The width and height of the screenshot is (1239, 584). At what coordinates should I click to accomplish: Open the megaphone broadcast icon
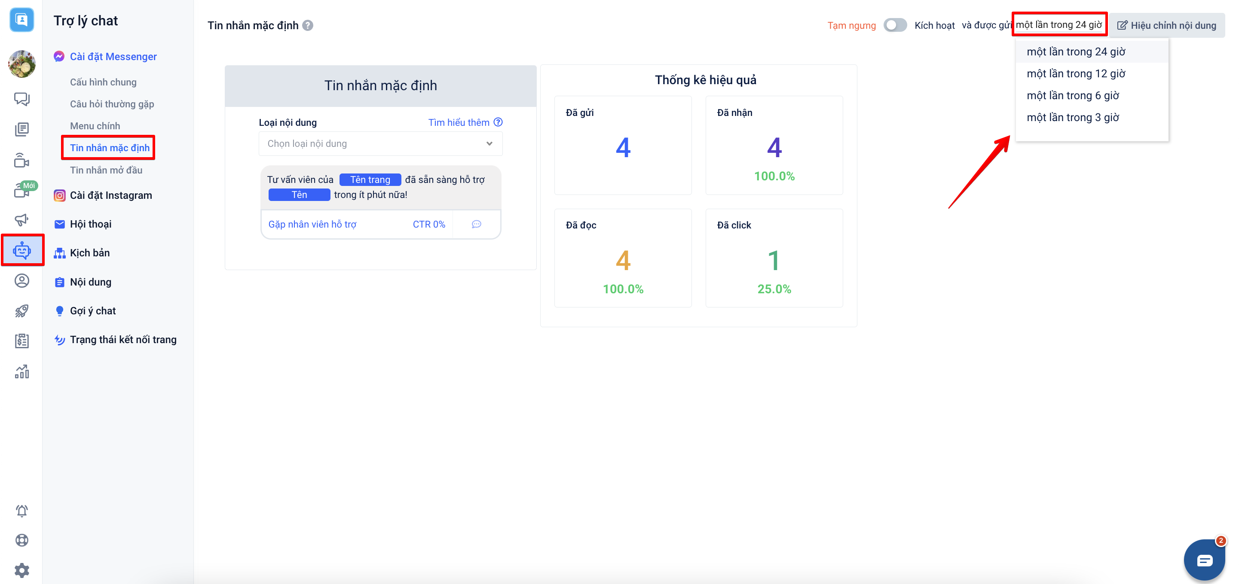pos(21,220)
